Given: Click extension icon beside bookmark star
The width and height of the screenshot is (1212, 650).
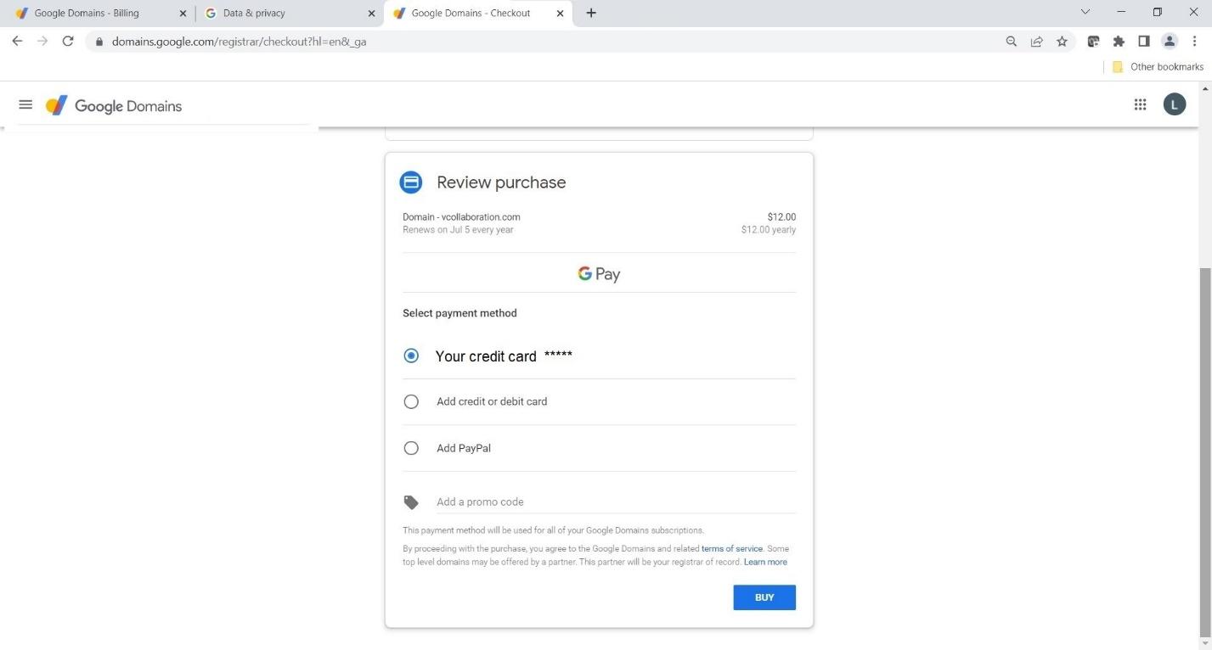Looking at the screenshot, I should (1093, 41).
